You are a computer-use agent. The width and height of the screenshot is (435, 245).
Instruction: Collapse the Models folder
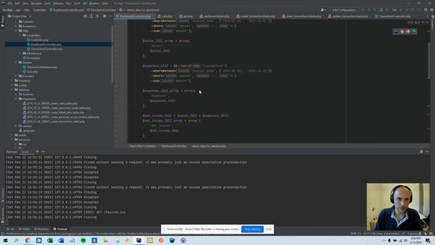pos(16,63)
